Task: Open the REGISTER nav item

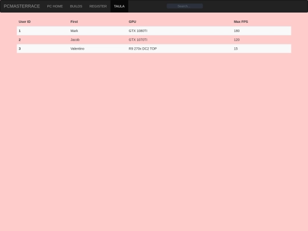Action: click(98, 6)
